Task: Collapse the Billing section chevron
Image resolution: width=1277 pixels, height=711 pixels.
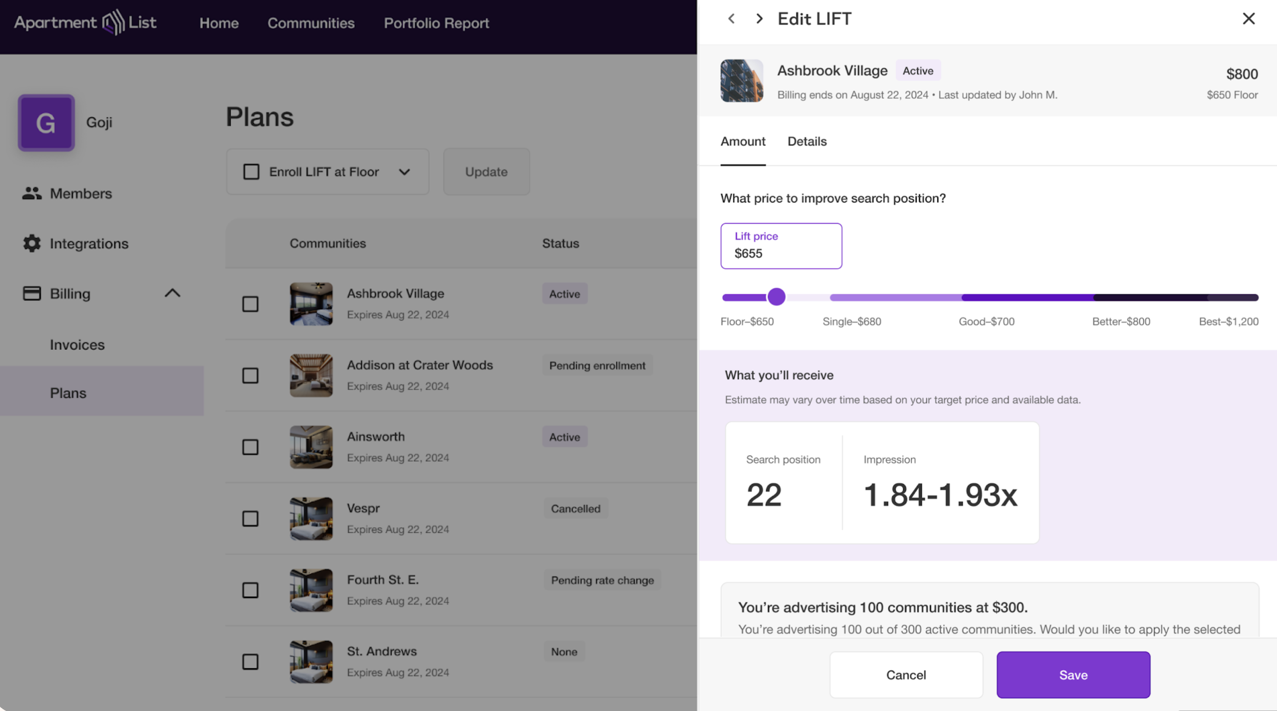Action: click(x=172, y=293)
